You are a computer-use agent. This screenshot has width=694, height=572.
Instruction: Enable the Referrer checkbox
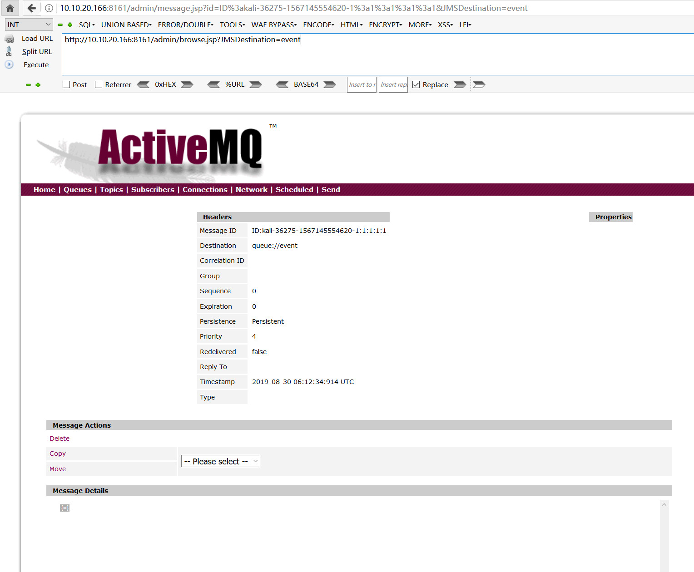click(99, 84)
